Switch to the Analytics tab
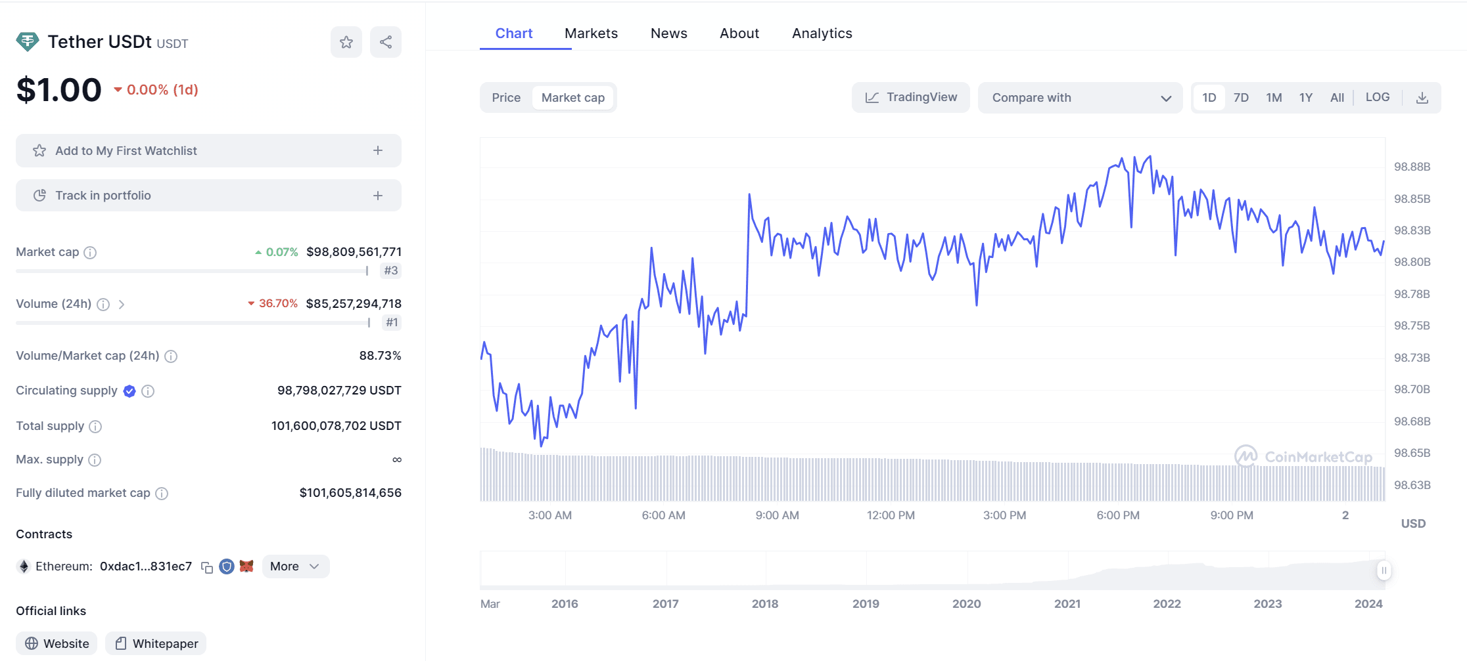Screen dimensions: 1467x661 point(822,33)
